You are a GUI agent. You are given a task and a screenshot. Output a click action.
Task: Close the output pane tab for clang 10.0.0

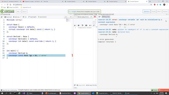click(113, 15)
